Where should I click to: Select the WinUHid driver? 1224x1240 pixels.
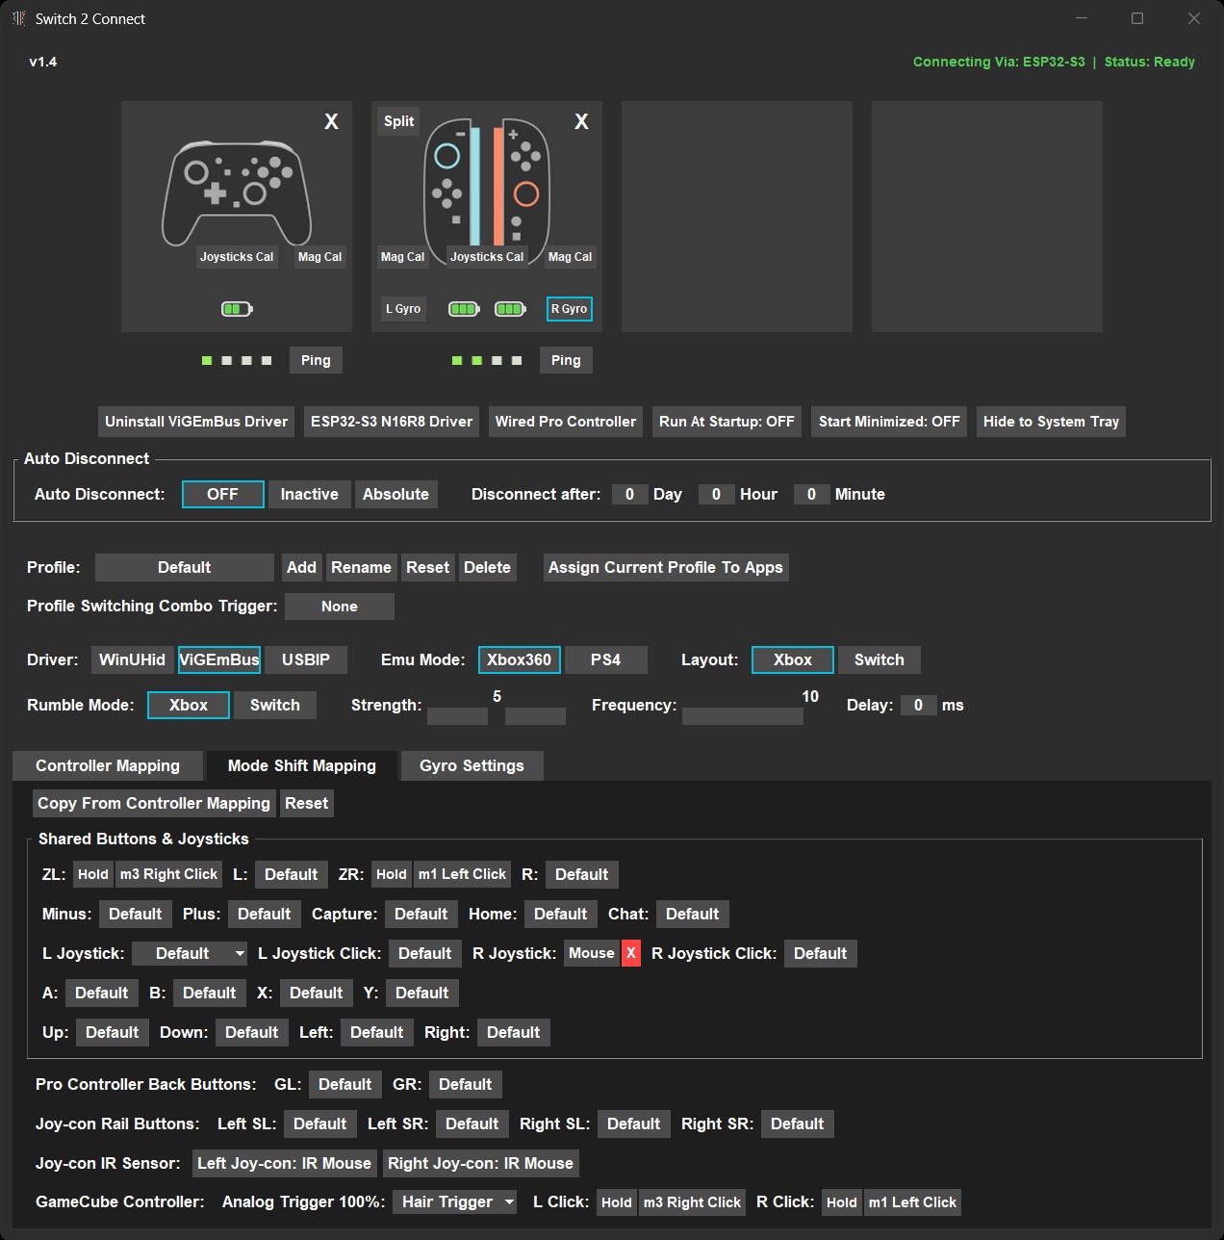click(133, 659)
